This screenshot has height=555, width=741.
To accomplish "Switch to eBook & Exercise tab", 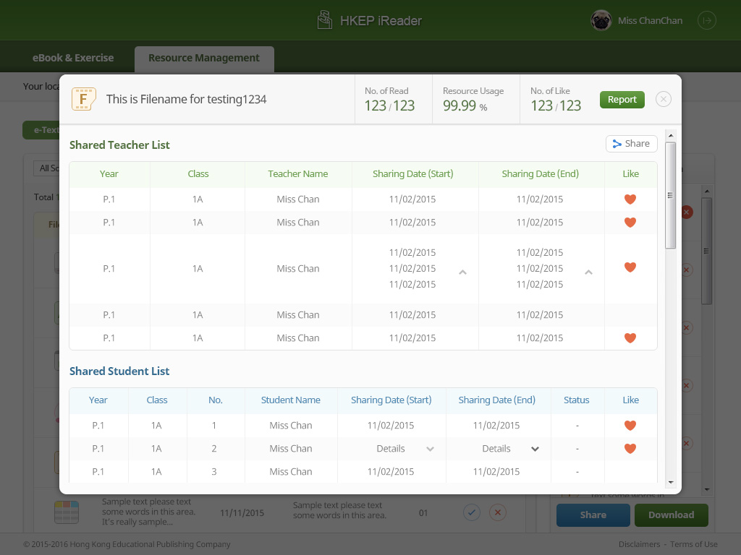I will (73, 58).
